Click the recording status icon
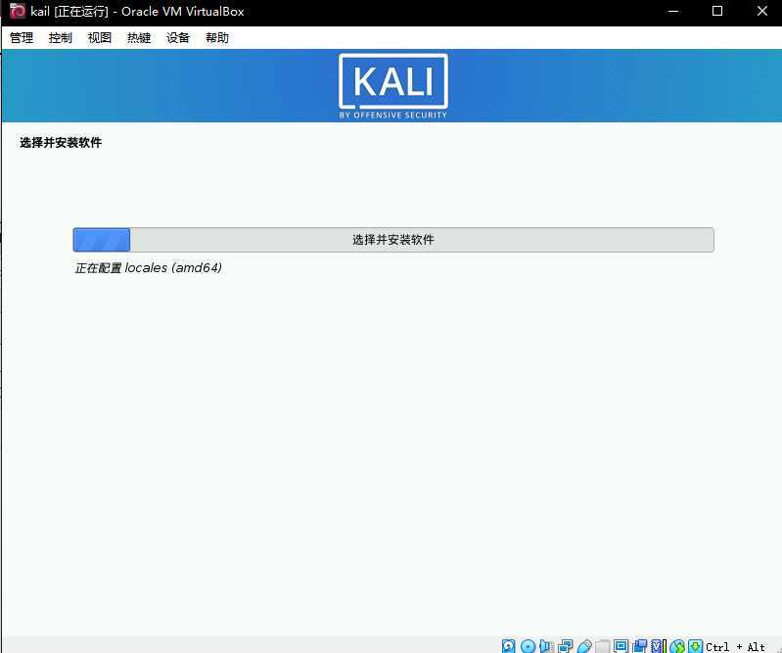 (x=639, y=646)
